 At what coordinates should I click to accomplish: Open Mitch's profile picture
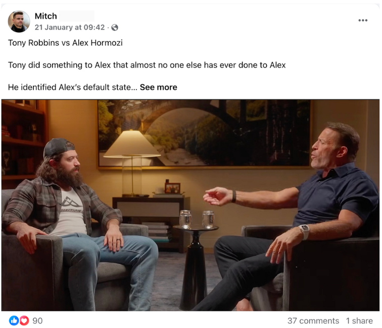[x=19, y=21]
